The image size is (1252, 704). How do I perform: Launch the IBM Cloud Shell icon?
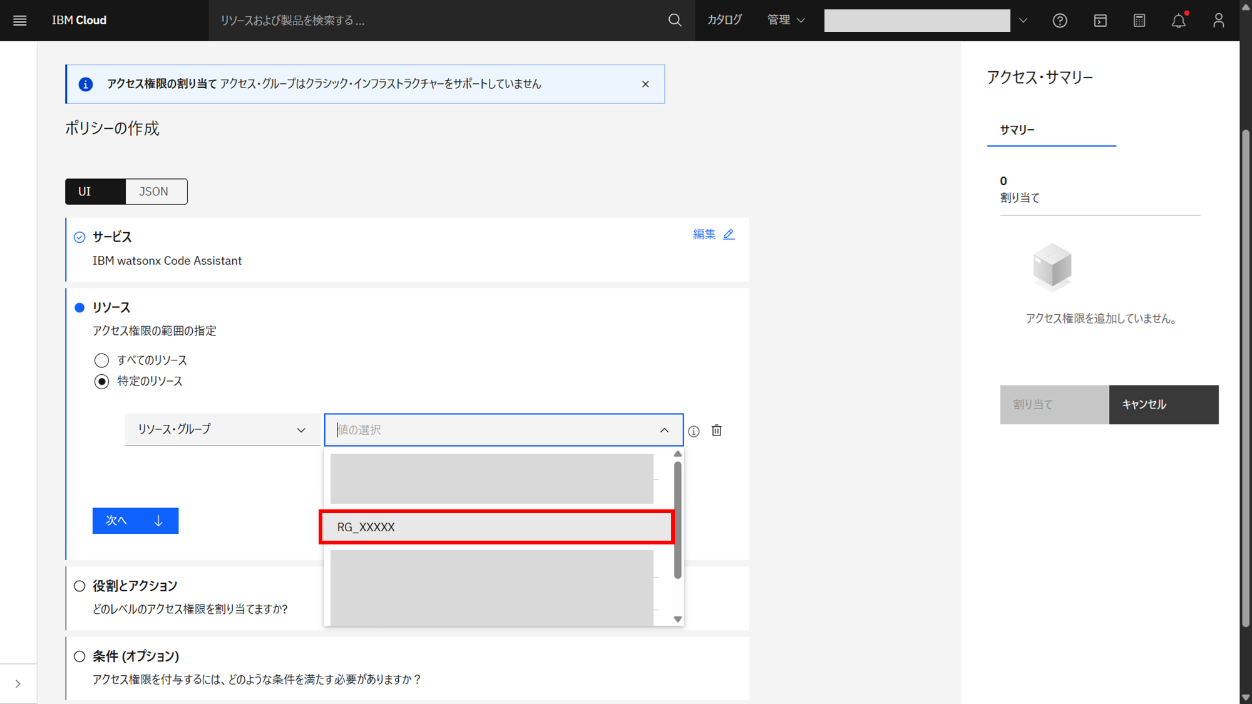[1100, 21]
